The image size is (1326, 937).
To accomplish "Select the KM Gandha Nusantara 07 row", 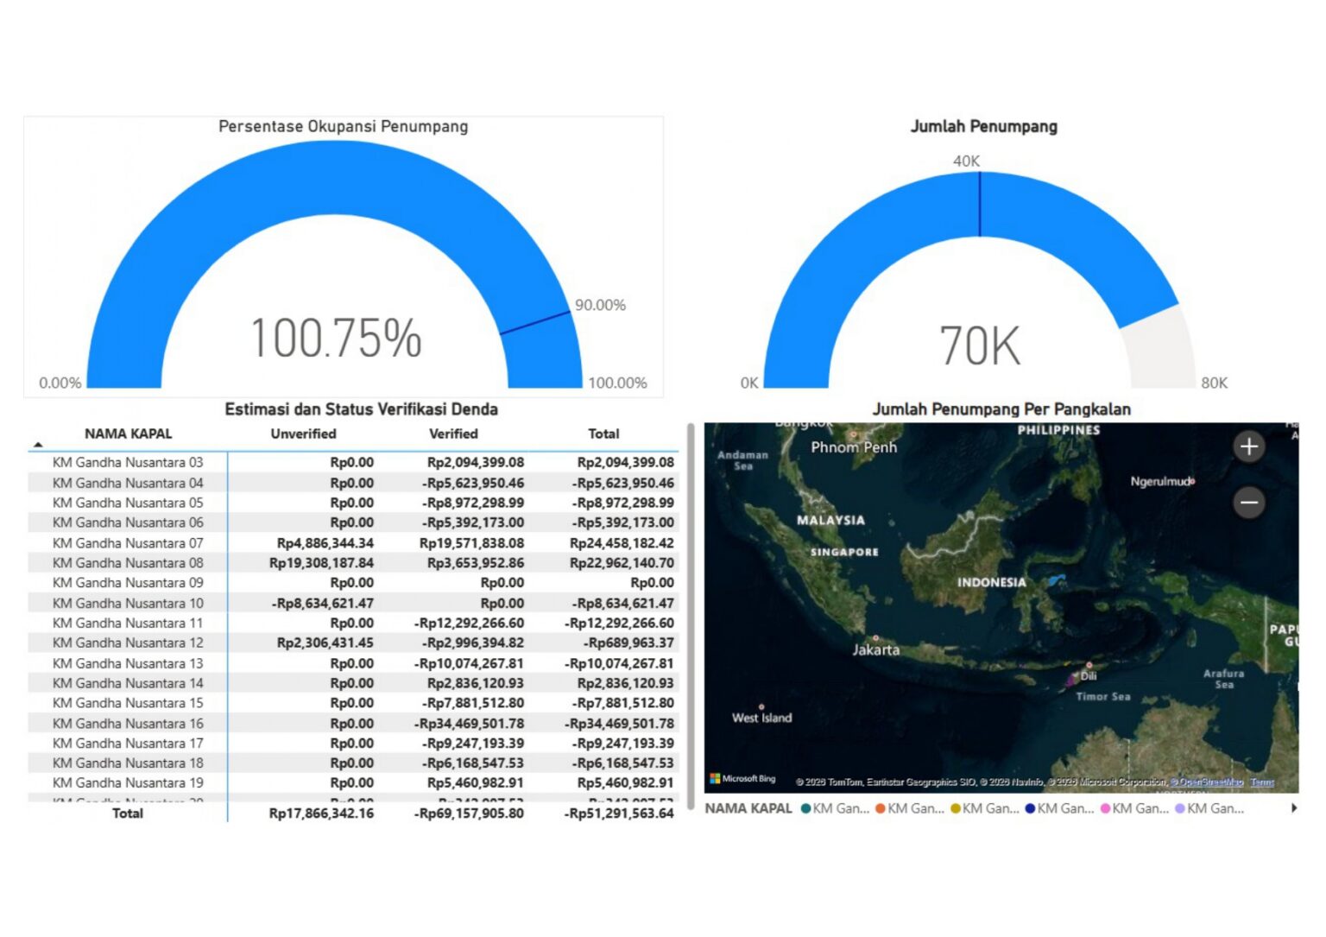I will 353,543.
